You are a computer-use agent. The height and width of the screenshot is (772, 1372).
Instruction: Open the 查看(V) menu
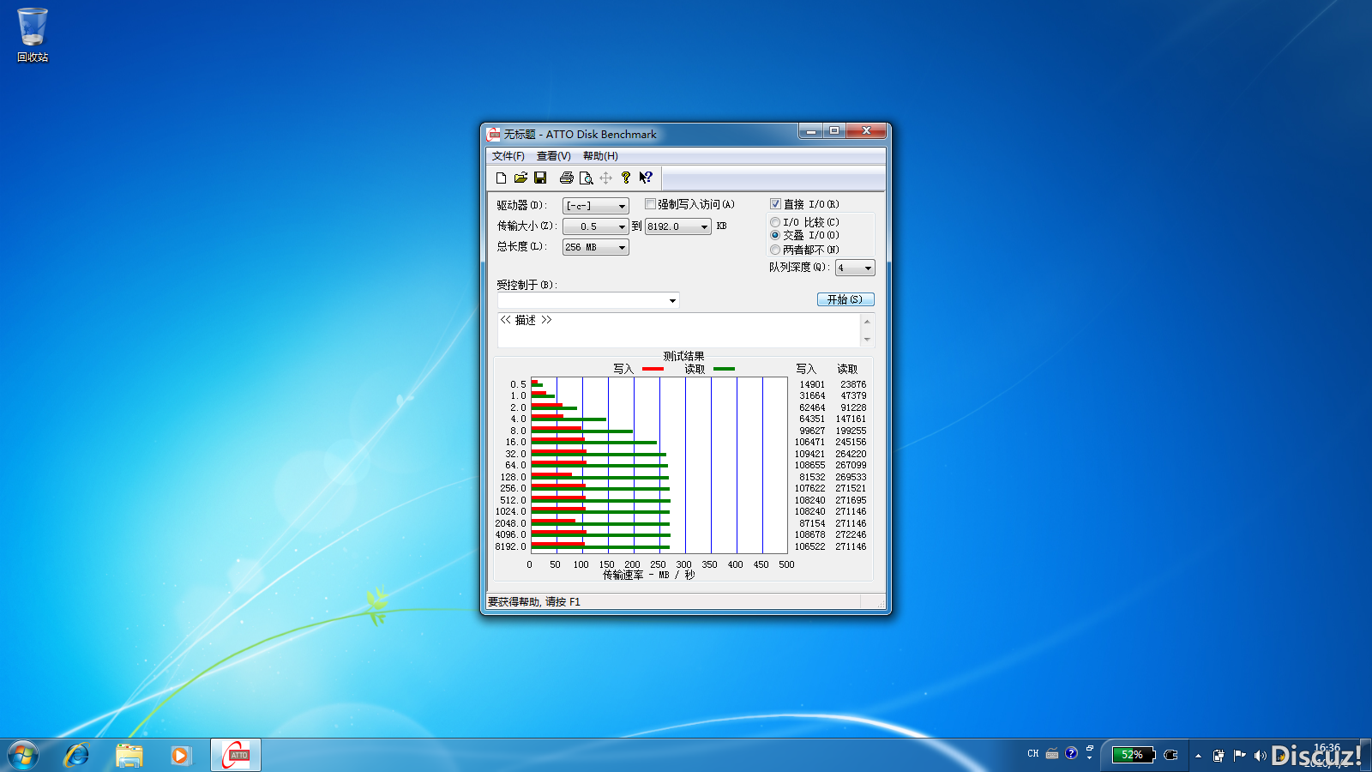coord(553,156)
